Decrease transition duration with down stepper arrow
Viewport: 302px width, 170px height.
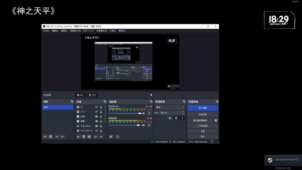(x=183, y=114)
